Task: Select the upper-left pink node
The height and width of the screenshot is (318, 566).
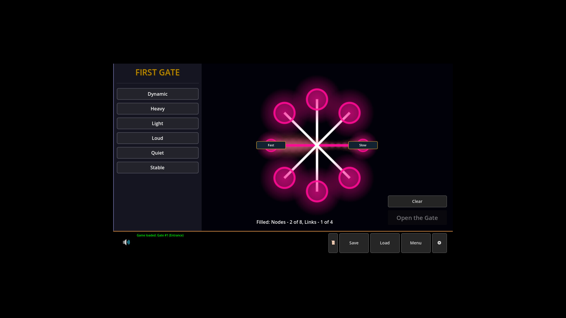Action: pyautogui.click(x=284, y=112)
